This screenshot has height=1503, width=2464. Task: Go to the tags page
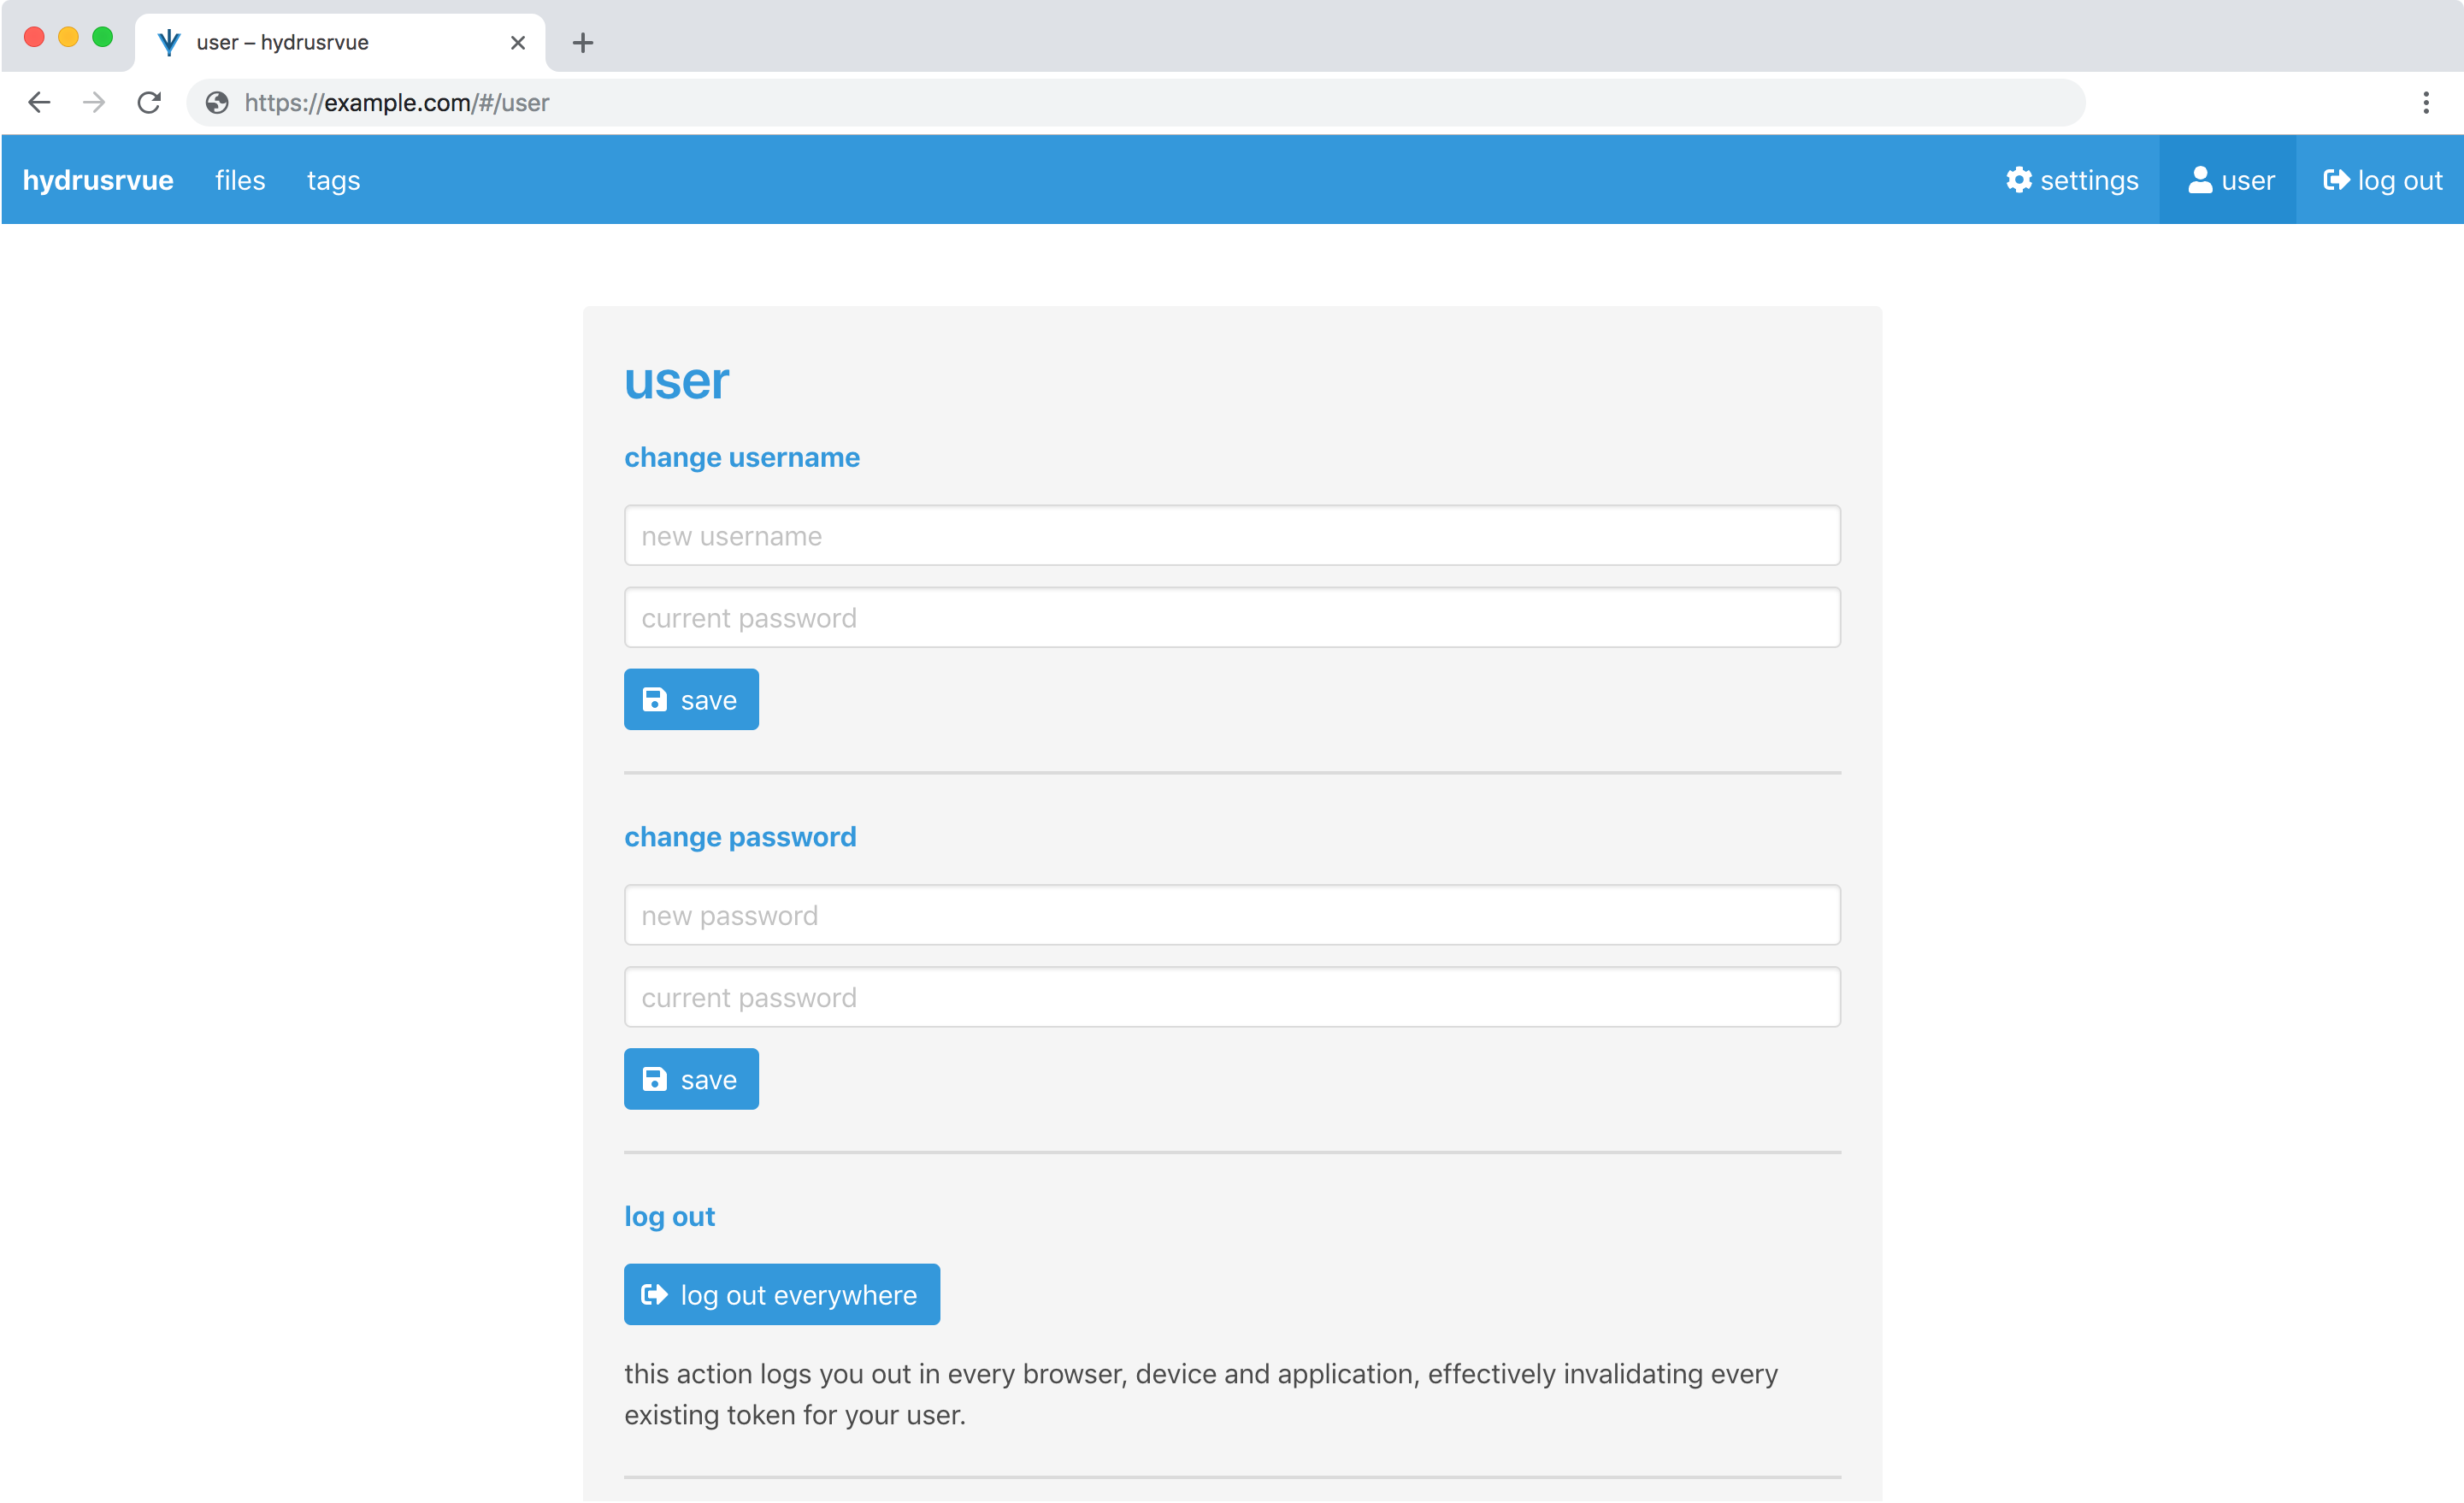[x=333, y=180]
